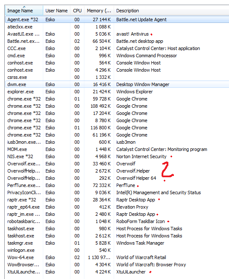Screen dimensions: 229x279
Task: Click the Desktop Window Manager description
Action: [x=143, y=84]
